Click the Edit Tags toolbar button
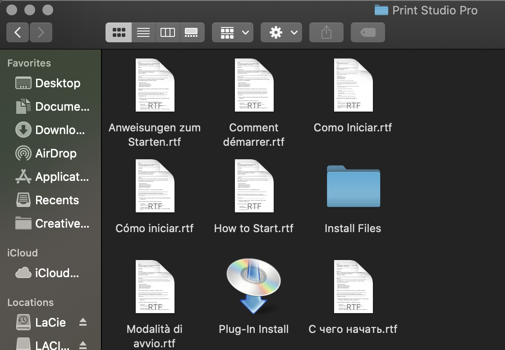This screenshot has width=505, height=350. tap(367, 32)
